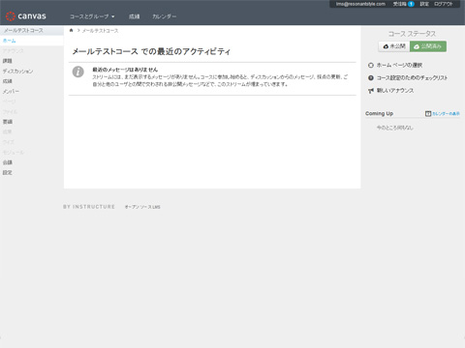Image resolution: width=465 pixels, height=348 pixels.
Task: Click the Canvas logo
Action: (x=26, y=16)
